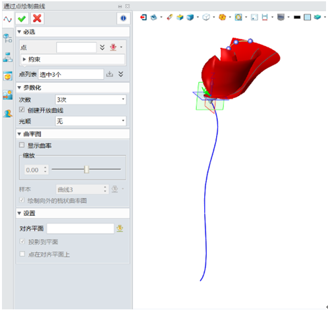Open the history tree sidebar icon
The image size is (328, 312).
click(8, 38)
